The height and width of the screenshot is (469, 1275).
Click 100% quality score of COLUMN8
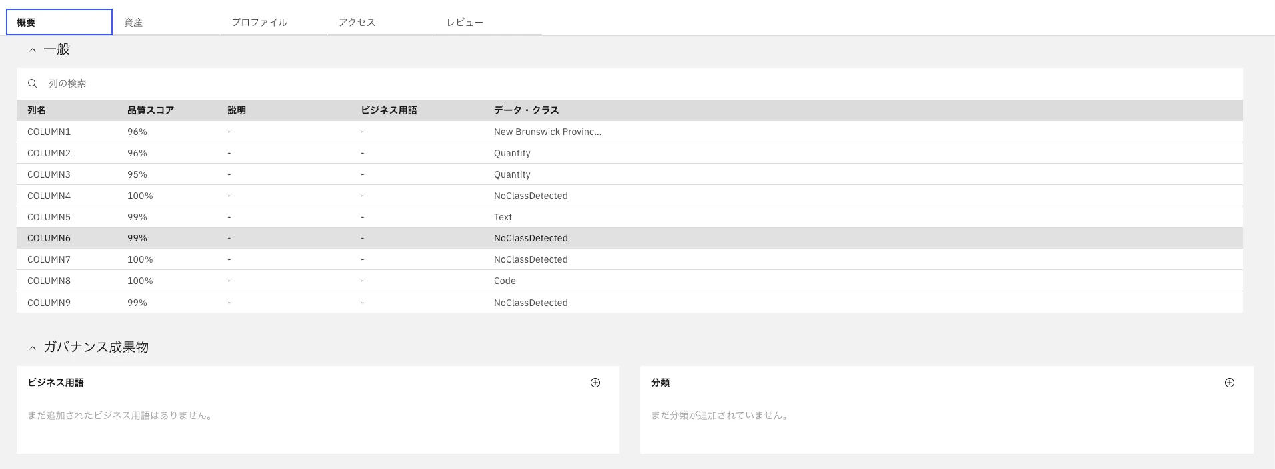(140, 281)
